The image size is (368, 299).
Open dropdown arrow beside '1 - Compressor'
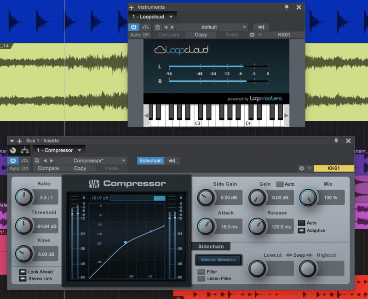coord(80,151)
